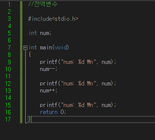The image size is (155, 140).
Task: Click line number 16 in gutter
Action: click(8, 112)
